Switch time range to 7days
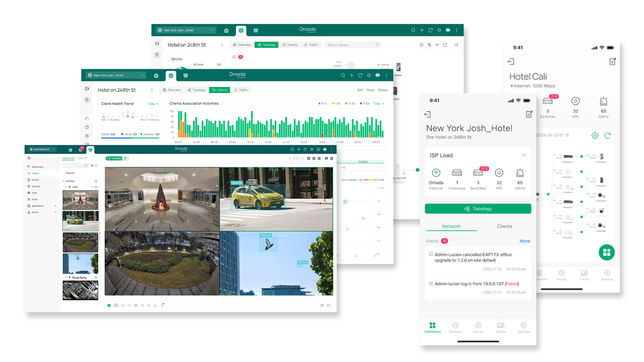This screenshot has width=644, height=362. [x=370, y=90]
